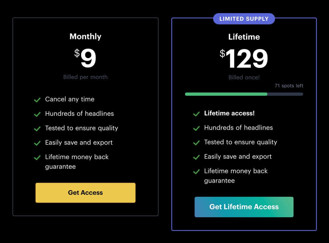Click checkmark beside Easily save and export in Monthly

click(37, 143)
